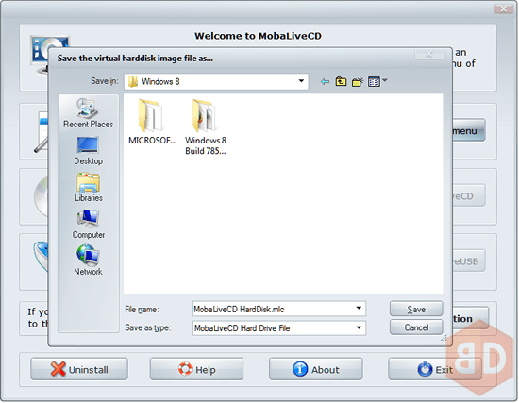This screenshot has height=403, width=519.
Task: Close the save dialog window
Action: (x=429, y=54)
